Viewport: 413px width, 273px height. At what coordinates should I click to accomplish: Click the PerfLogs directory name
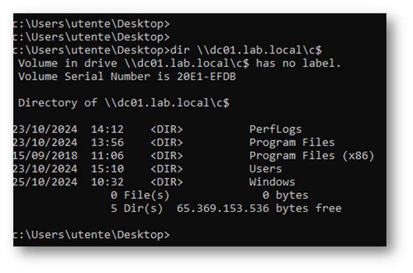pyautogui.click(x=275, y=130)
